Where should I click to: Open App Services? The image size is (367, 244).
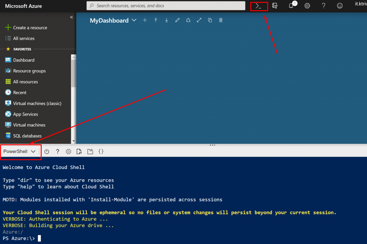22,114
